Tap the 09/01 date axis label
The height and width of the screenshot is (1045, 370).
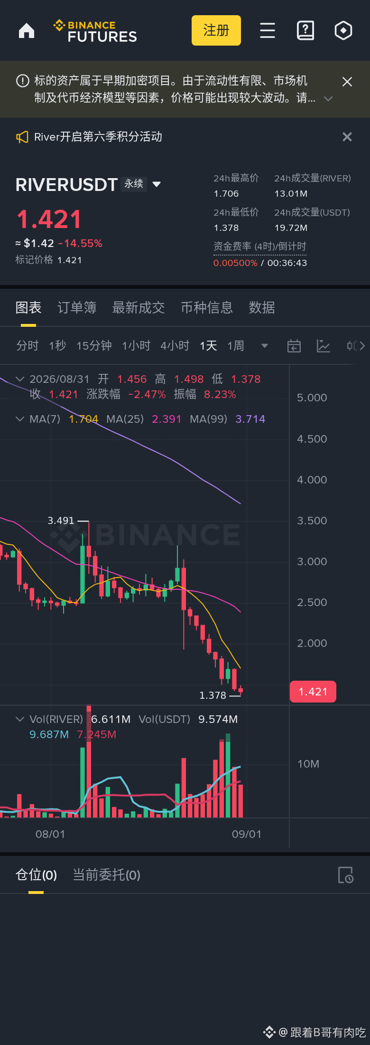[x=247, y=834]
